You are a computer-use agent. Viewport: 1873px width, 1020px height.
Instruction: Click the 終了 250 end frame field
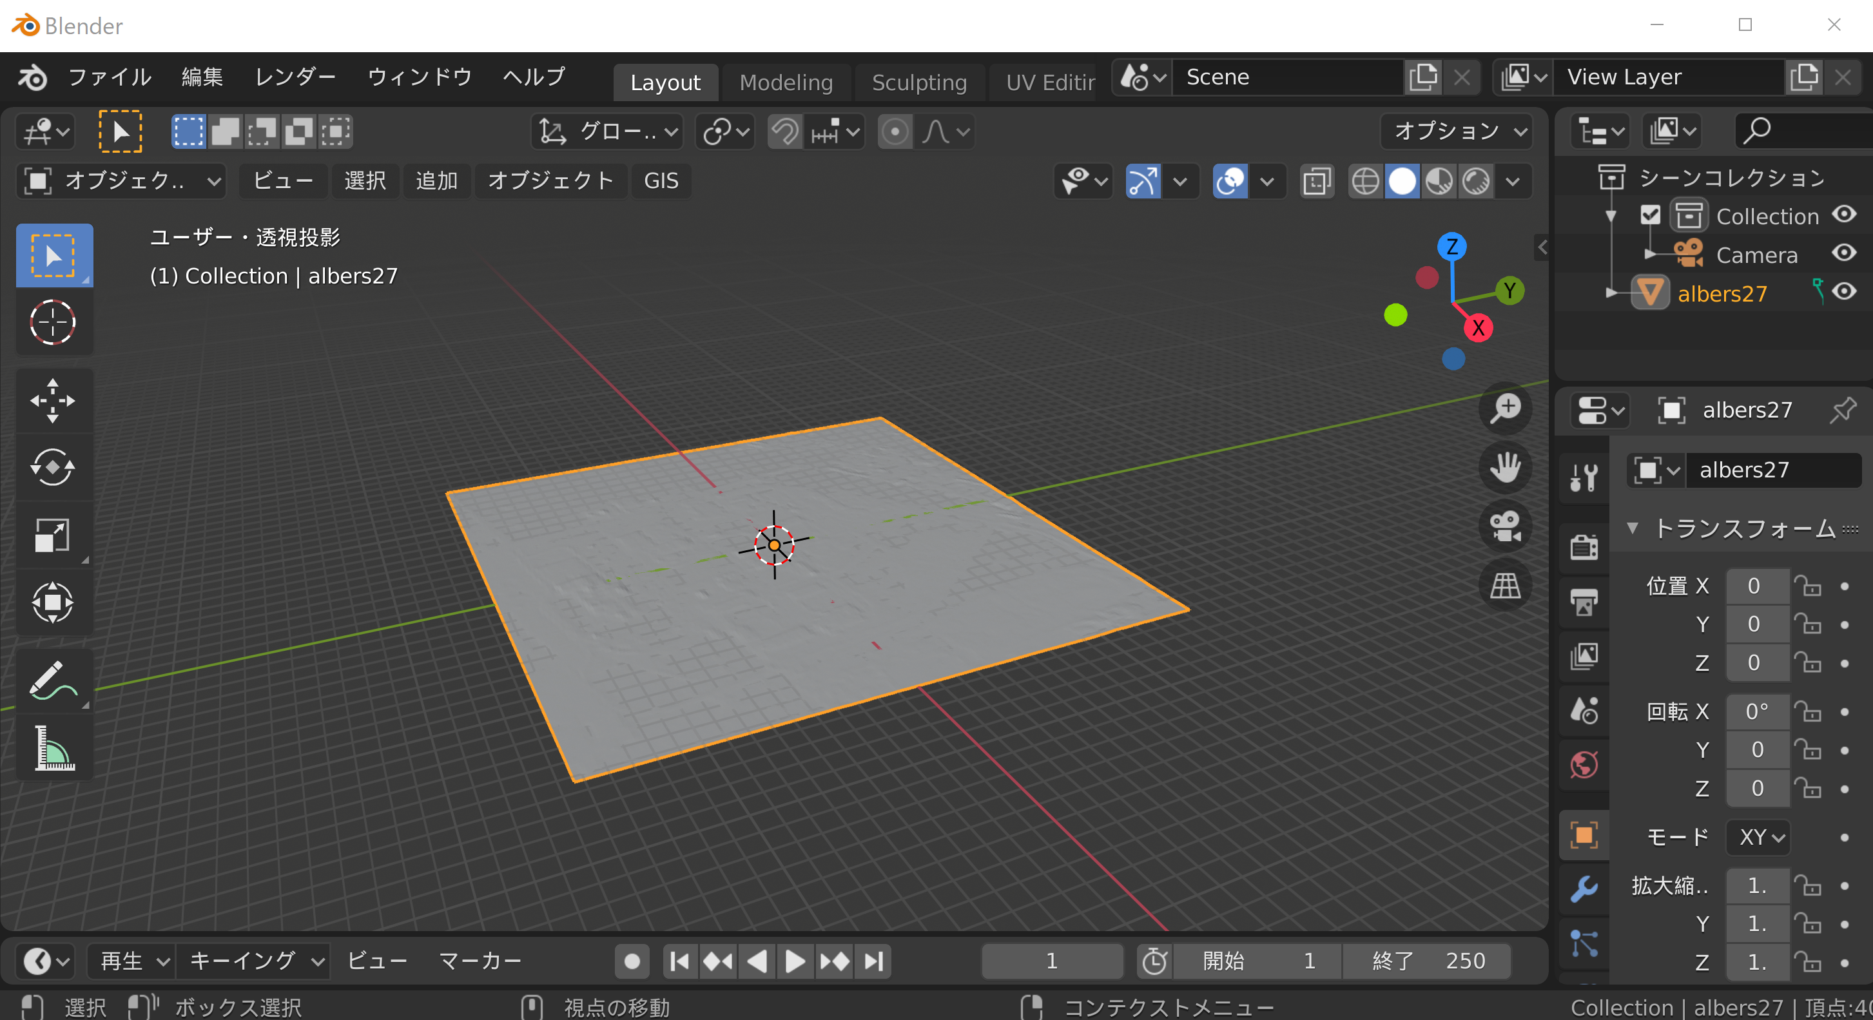pyautogui.click(x=1426, y=961)
